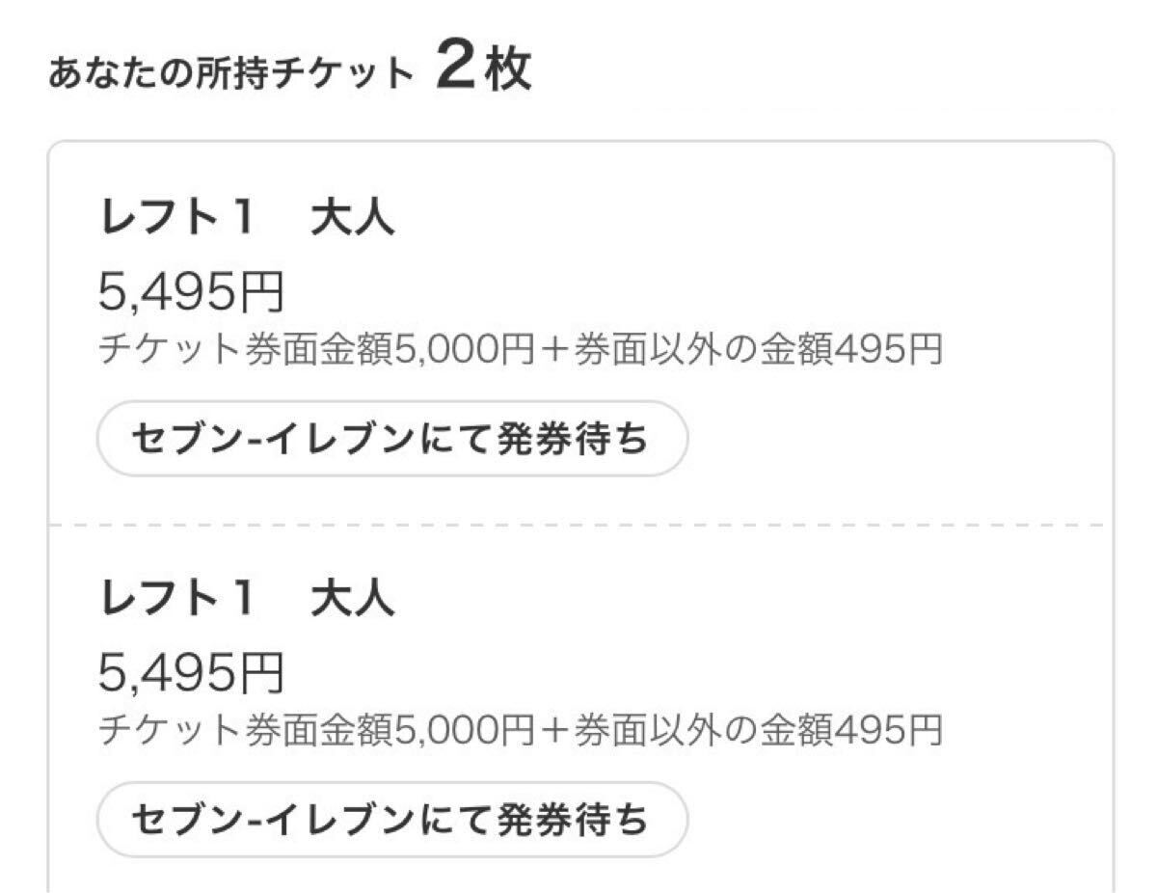1157x893 pixels.
Task: Select the 2枚 ticket count
Action: pos(483,70)
